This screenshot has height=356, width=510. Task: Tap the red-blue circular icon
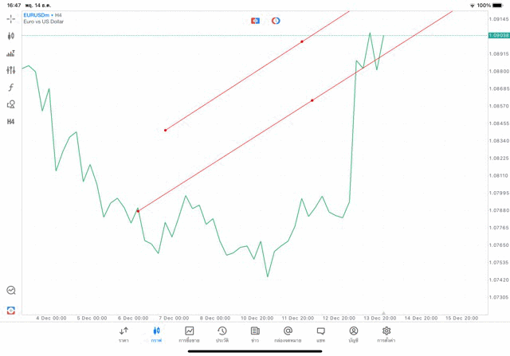coord(276,21)
